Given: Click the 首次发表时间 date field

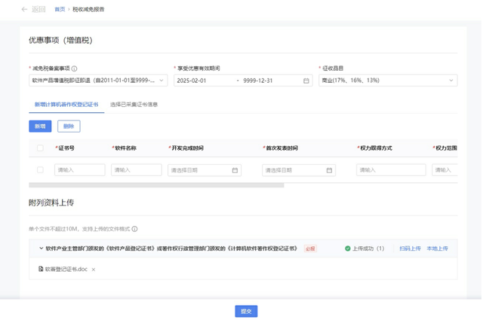Looking at the screenshot, I should (x=299, y=170).
